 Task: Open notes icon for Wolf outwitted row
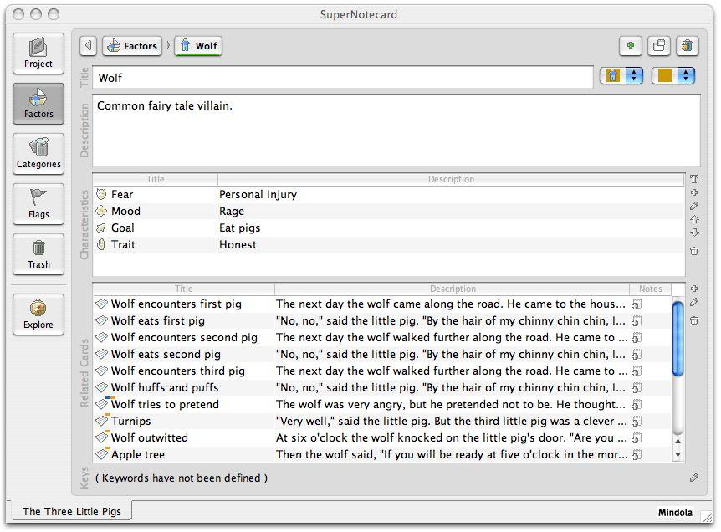click(637, 438)
